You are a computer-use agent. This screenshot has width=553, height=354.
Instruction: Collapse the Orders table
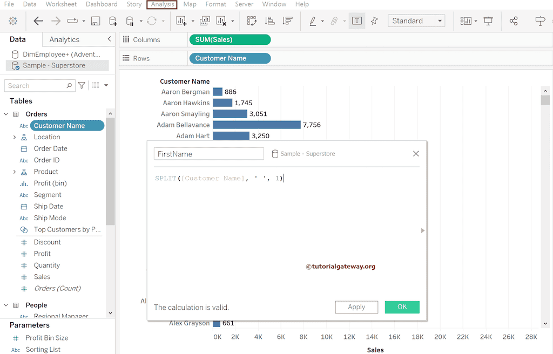point(6,114)
